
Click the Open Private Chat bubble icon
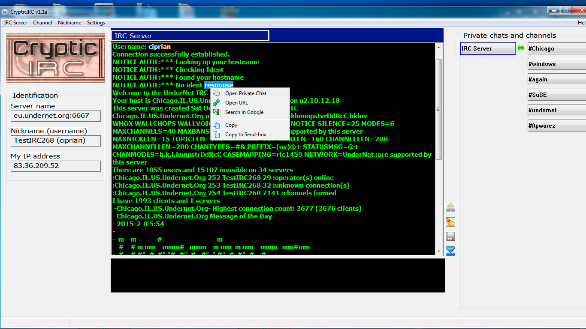tap(217, 93)
